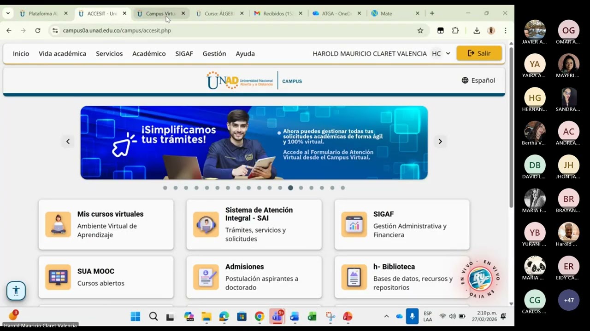This screenshot has width=590, height=331.
Task: Open the SIGAF menu item
Action: pos(184,54)
